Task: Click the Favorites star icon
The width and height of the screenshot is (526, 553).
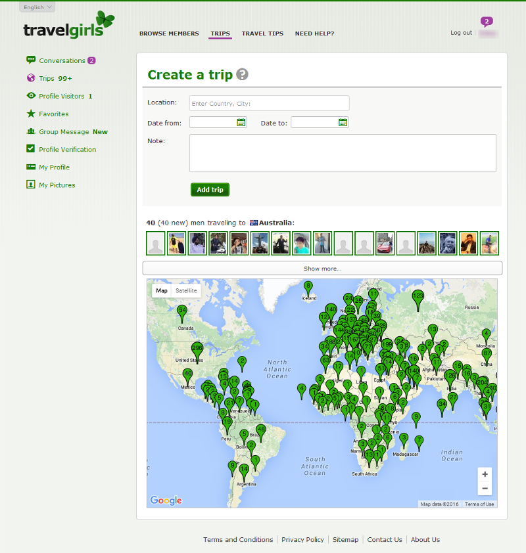Action: 31,113
